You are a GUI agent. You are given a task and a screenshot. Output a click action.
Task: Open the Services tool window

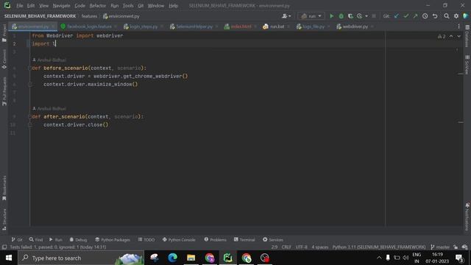pyautogui.click(x=273, y=239)
